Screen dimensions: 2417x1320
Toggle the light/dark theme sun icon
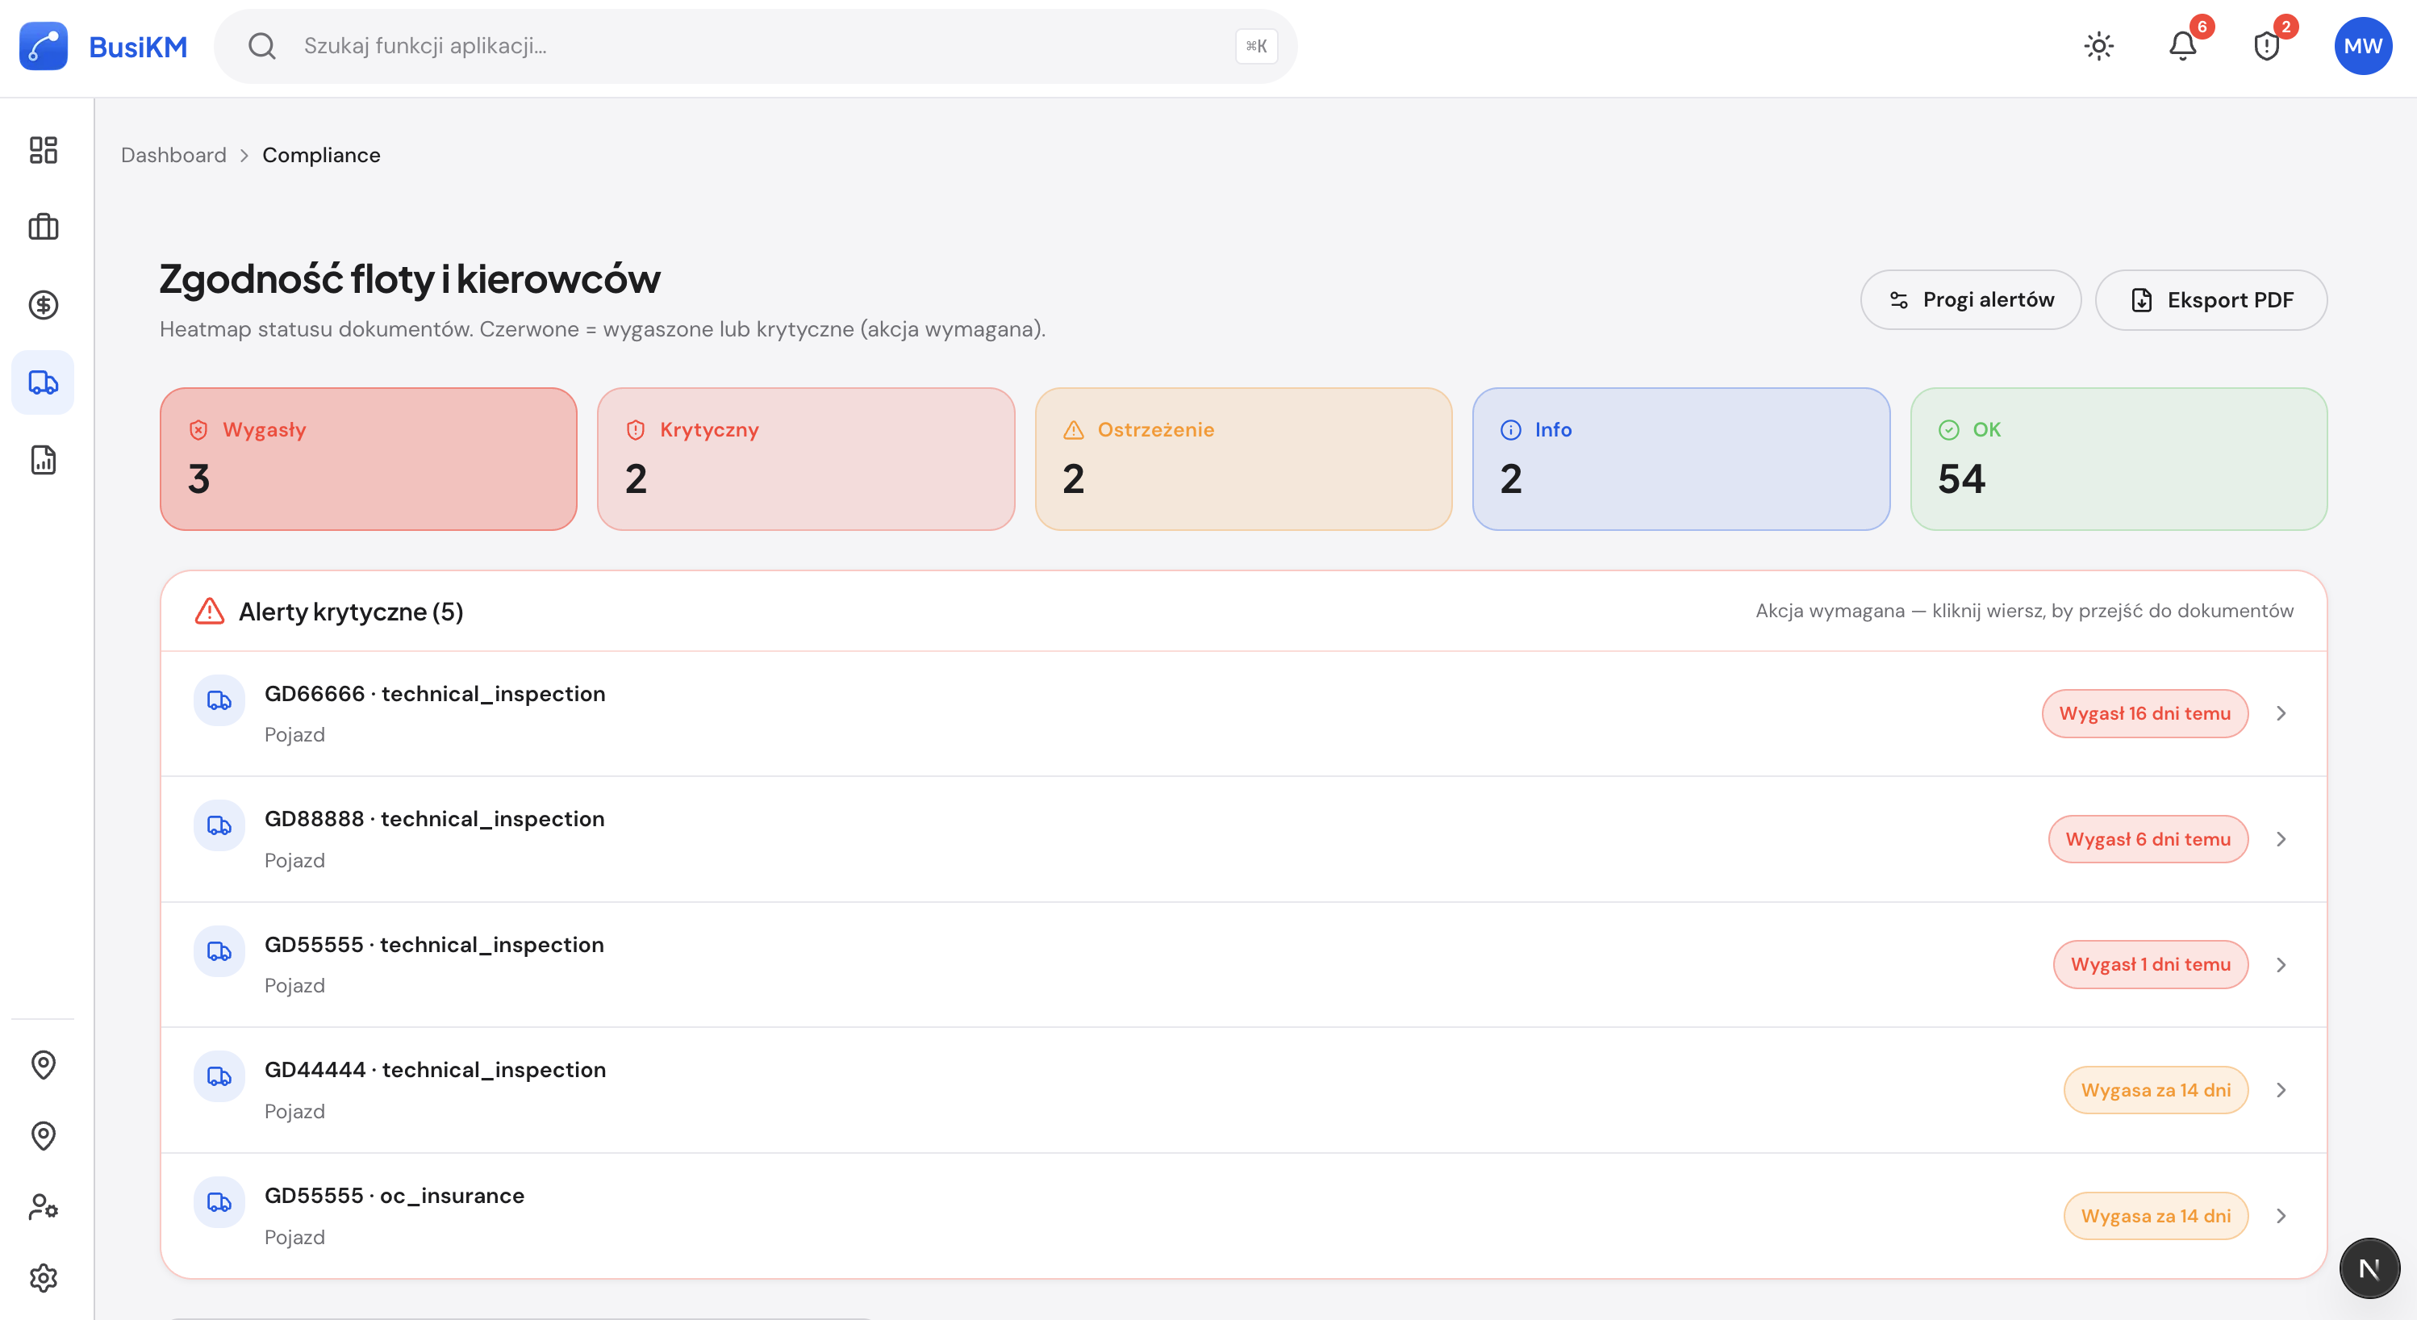(2099, 46)
